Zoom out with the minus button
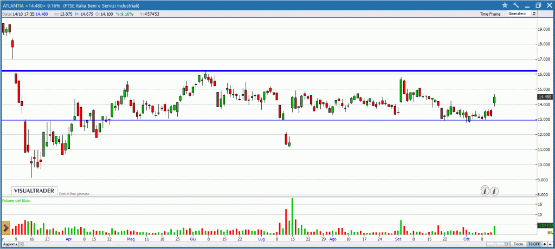This screenshot has height=249, width=555. click(550, 244)
